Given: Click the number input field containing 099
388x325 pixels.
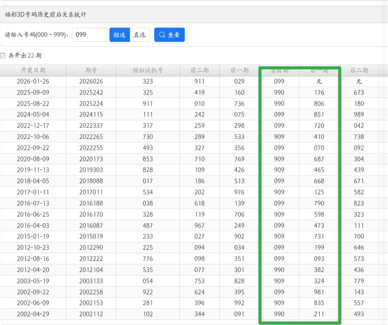Looking at the screenshot, I should pyautogui.click(x=89, y=35).
